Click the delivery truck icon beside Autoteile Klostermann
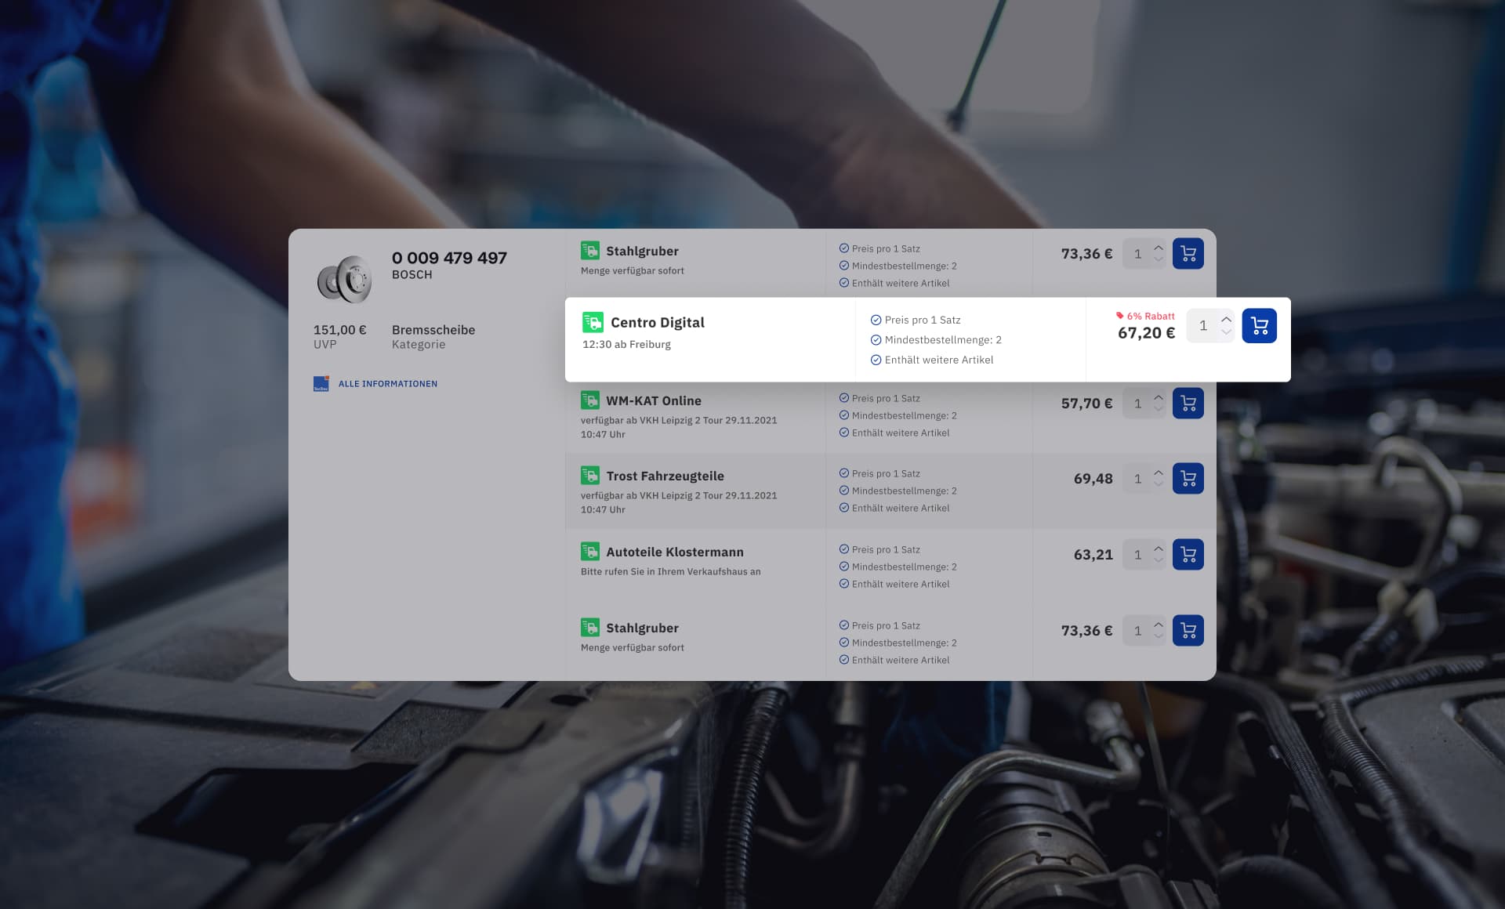The image size is (1505, 909). coord(590,552)
